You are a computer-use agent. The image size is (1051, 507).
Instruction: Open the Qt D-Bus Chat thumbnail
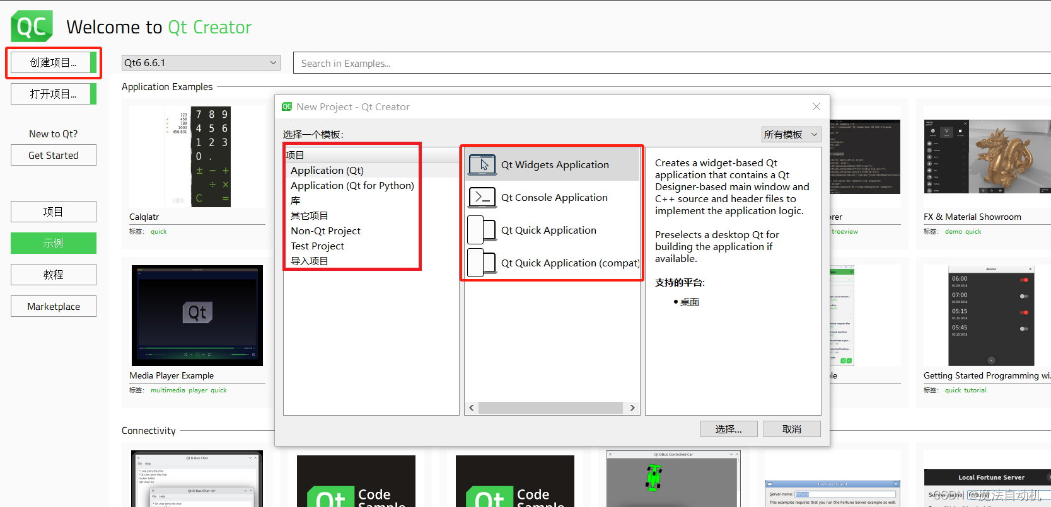[197, 479]
